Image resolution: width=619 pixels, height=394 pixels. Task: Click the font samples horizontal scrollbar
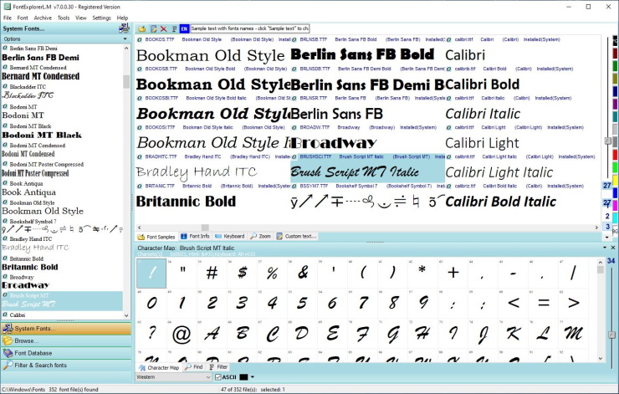368,228
